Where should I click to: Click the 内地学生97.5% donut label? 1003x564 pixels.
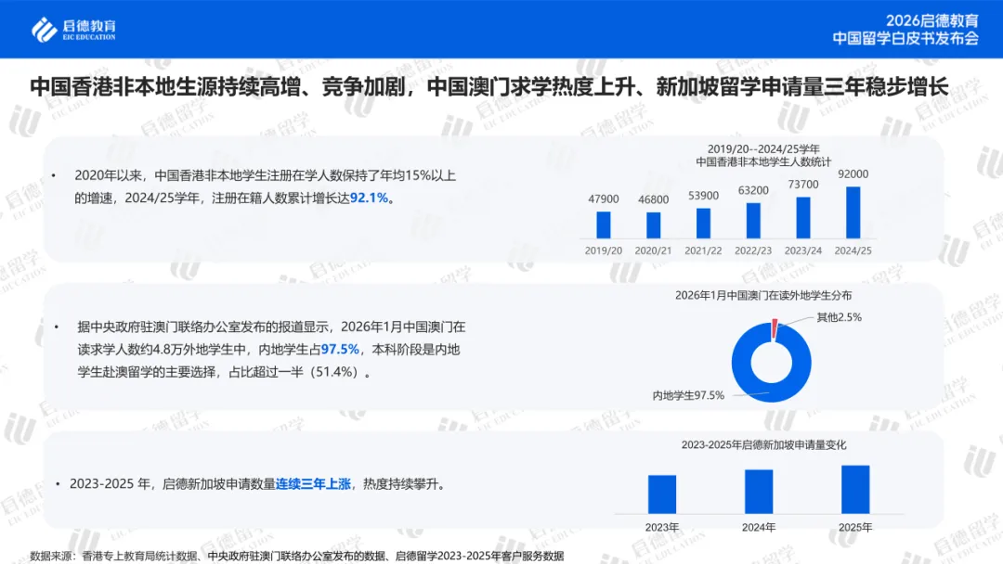click(688, 395)
